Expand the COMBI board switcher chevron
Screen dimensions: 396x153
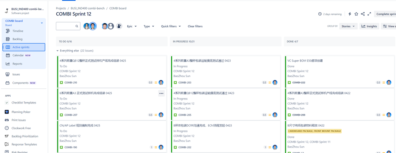click(x=42, y=23)
